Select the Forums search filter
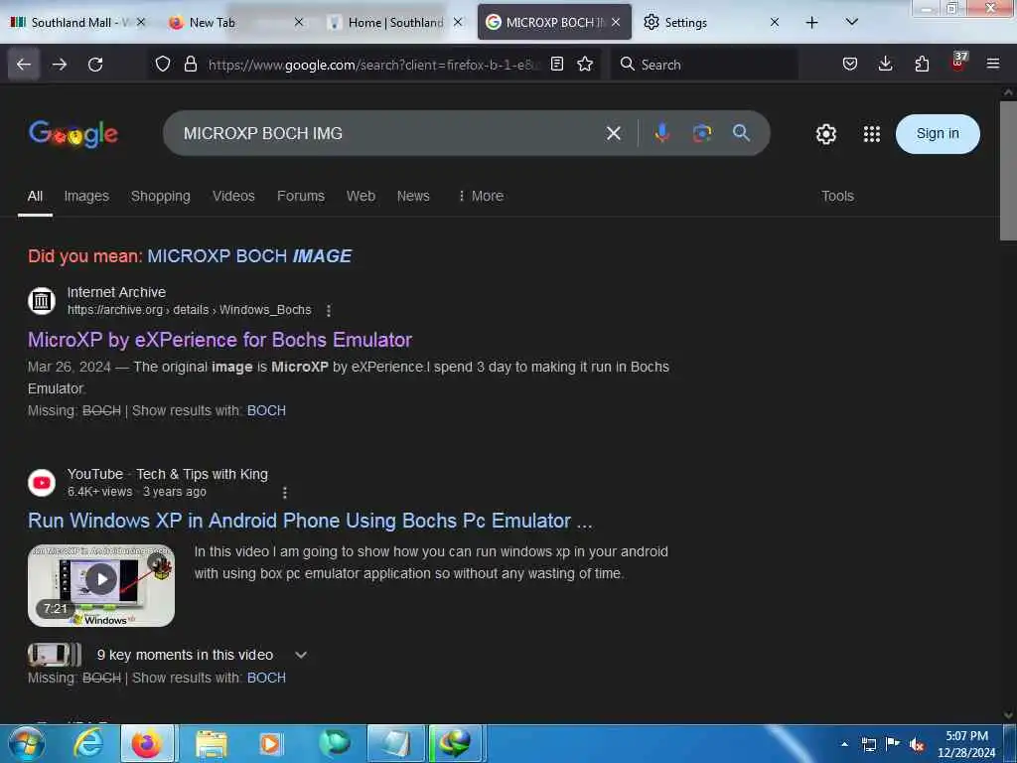The height and width of the screenshot is (763, 1017). coord(300,196)
